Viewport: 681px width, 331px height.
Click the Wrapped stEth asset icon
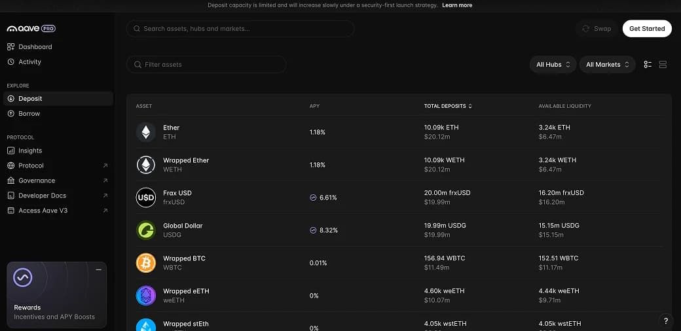[146, 326]
